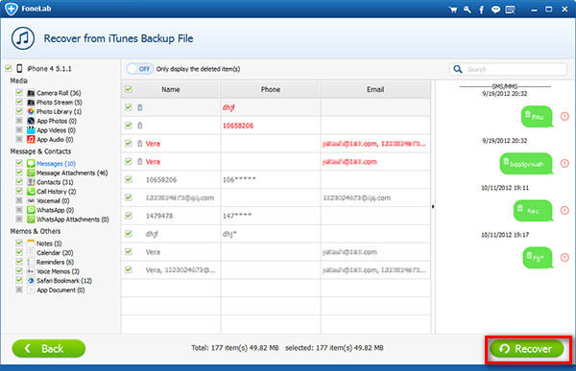
Task: Uncheck the row checkbox for red 10658206
Action: coord(129,126)
